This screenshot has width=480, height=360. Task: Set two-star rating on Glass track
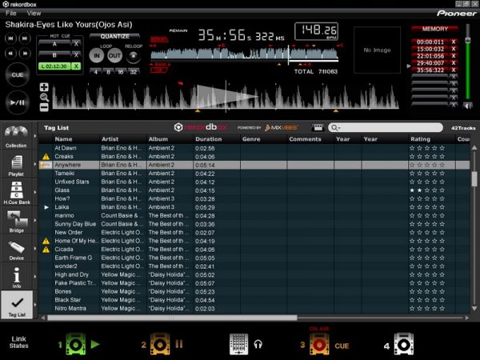tap(419, 190)
